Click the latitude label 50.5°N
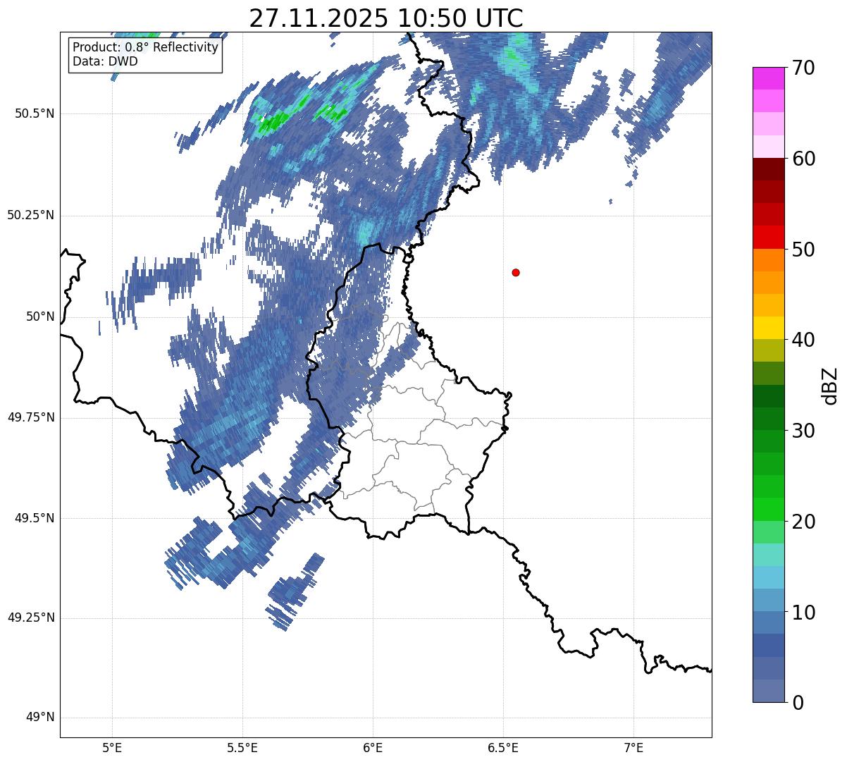847x762 pixels. (35, 114)
